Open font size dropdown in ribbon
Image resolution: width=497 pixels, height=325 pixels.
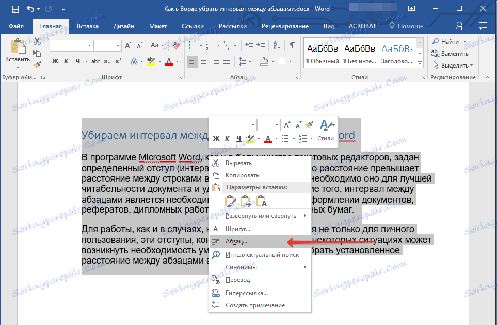click(118, 45)
